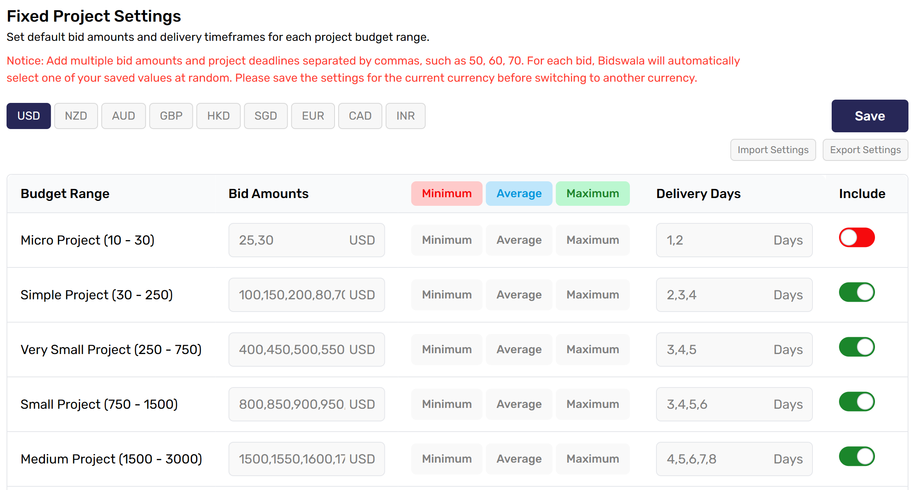This screenshot has width=915, height=490.
Task: Open the INR currency tab
Action: [406, 116]
